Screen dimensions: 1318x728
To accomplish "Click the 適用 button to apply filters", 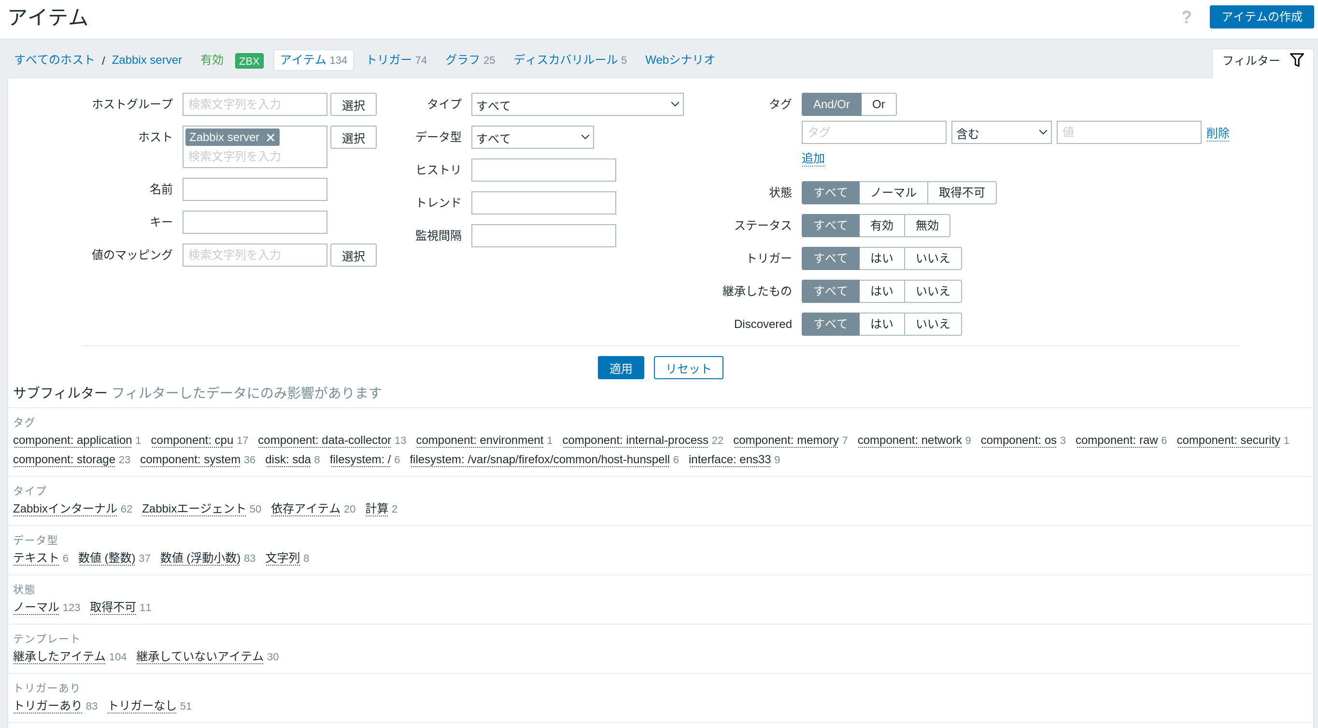I will tap(621, 367).
